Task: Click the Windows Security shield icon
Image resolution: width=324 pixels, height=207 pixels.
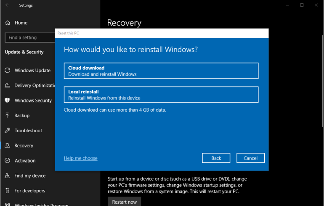Action: (8, 100)
